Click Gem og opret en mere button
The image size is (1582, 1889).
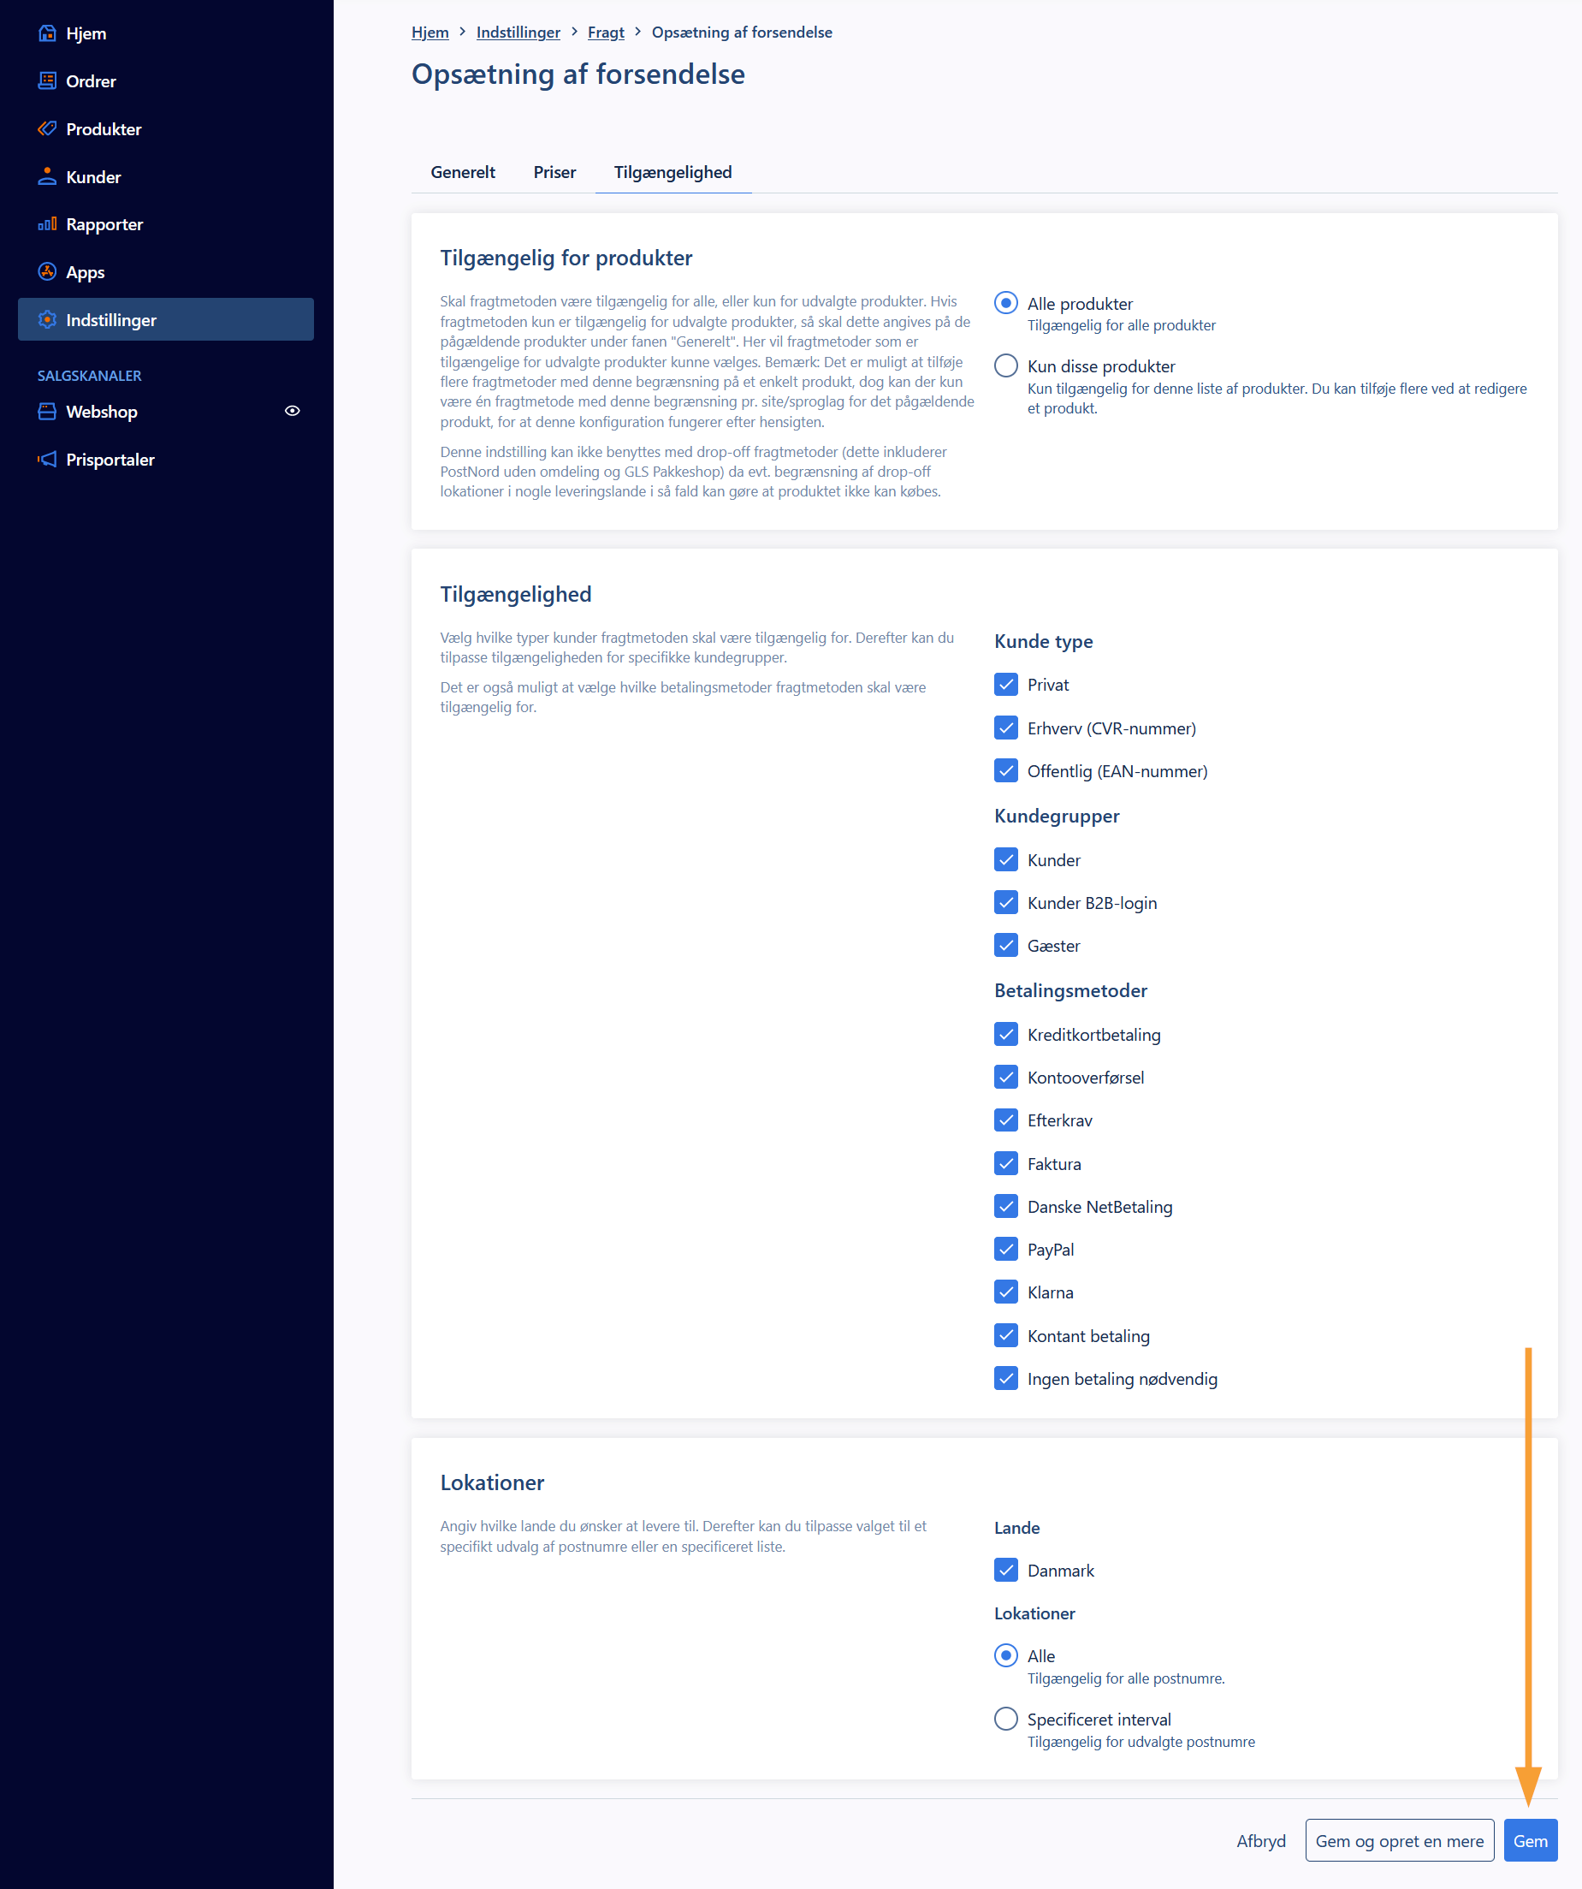point(1399,1841)
